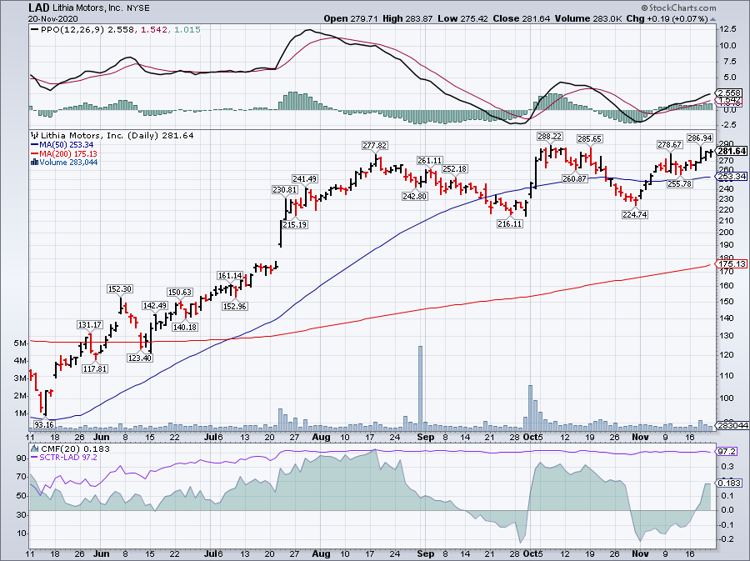The width and height of the screenshot is (750, 561).
Task: Click the area-chart icon beside CMF(20)
Action: click(35, 448)
